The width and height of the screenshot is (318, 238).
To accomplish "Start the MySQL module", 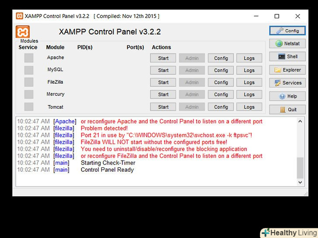I will click(x=163, y=70).
